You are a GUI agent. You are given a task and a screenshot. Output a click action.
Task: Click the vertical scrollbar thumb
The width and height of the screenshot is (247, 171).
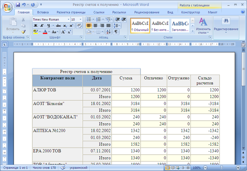pos(243,69)
